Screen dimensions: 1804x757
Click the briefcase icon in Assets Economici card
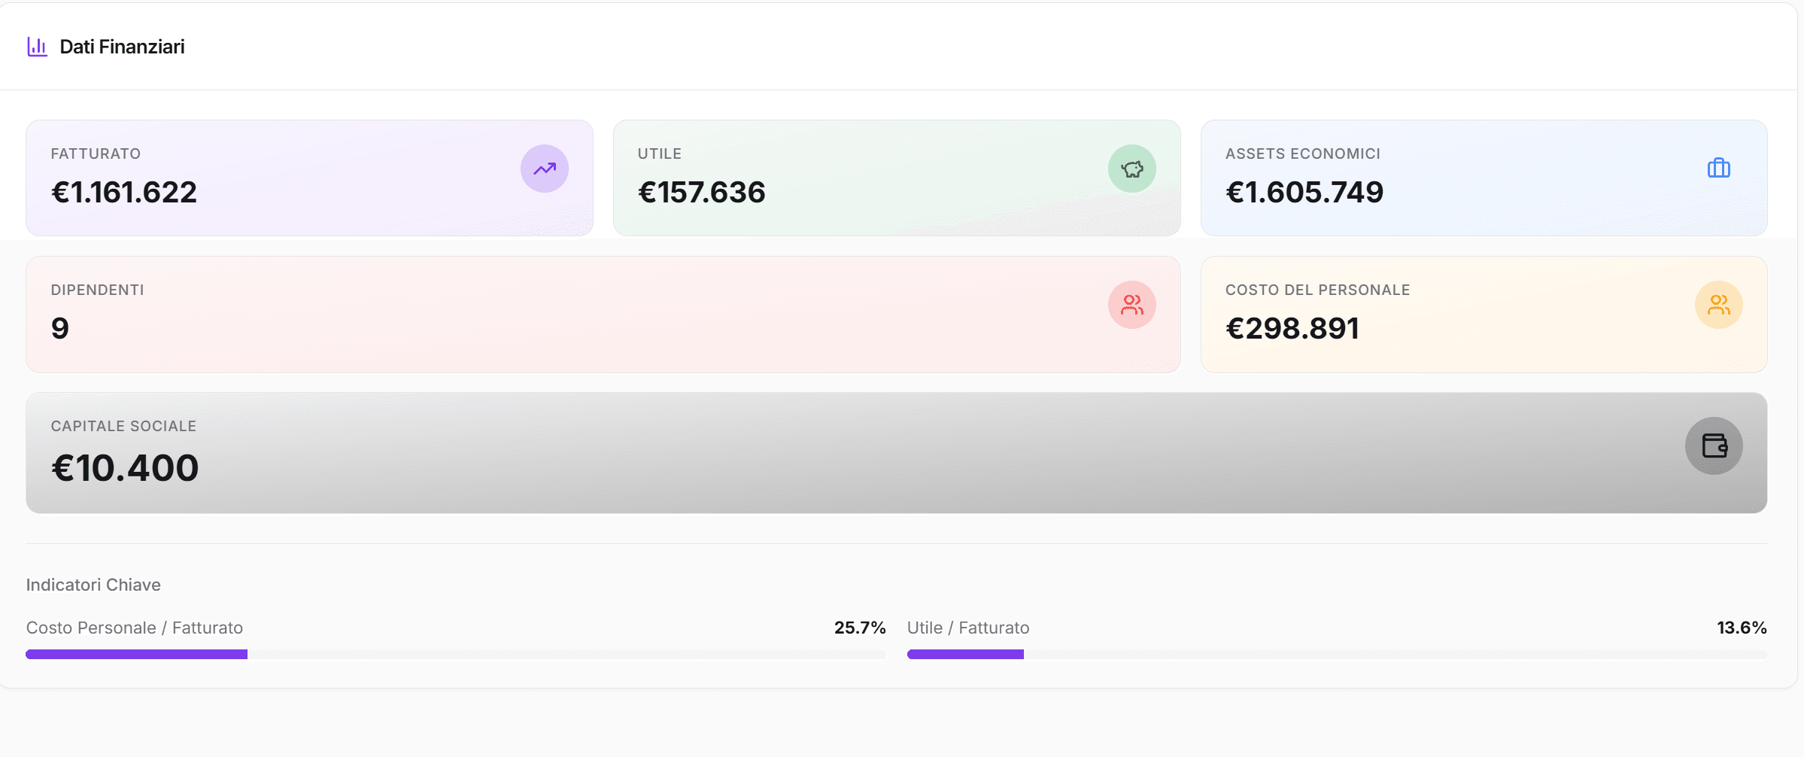tap(1718, 168)
